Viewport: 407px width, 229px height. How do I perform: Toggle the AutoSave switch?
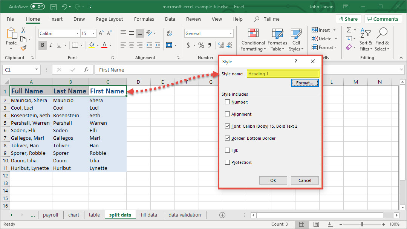(37, 7)
